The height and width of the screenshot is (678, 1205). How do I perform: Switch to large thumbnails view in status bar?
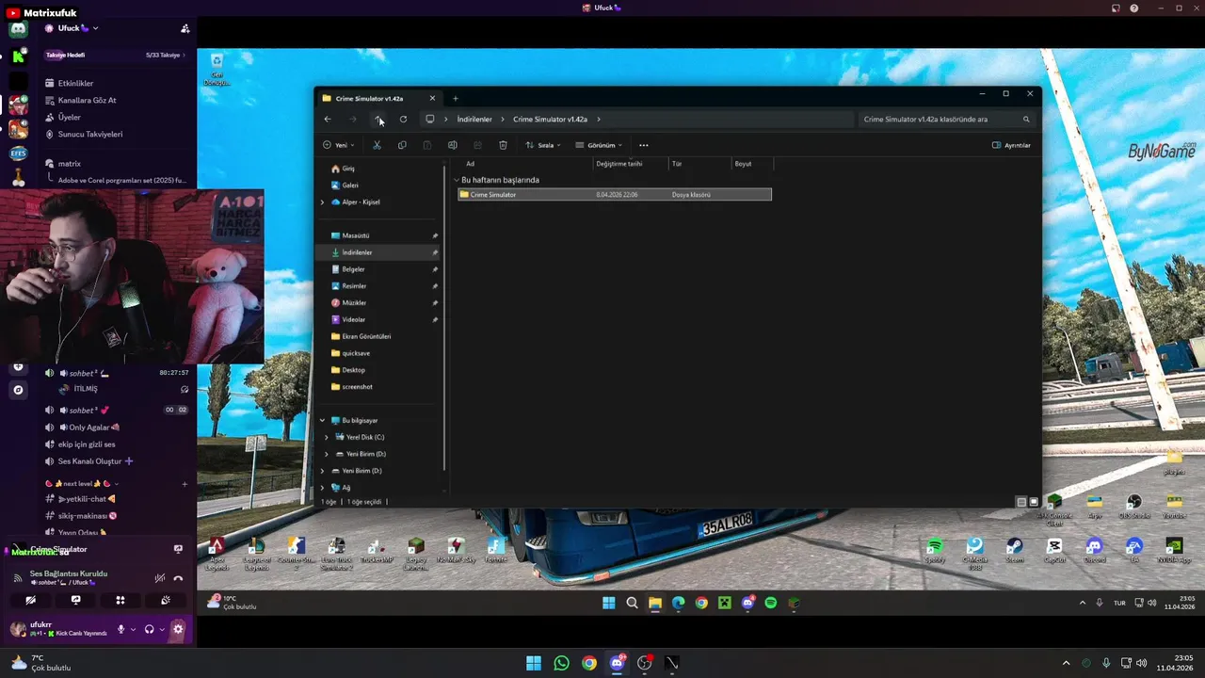[1034, 502]
